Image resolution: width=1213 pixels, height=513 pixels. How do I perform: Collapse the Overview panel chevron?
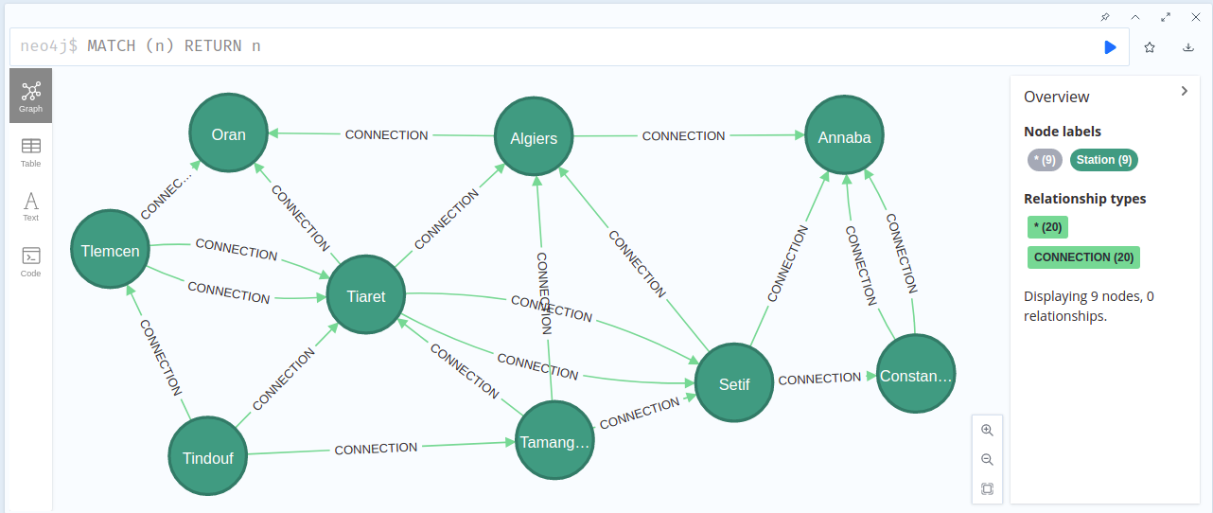1184,91
